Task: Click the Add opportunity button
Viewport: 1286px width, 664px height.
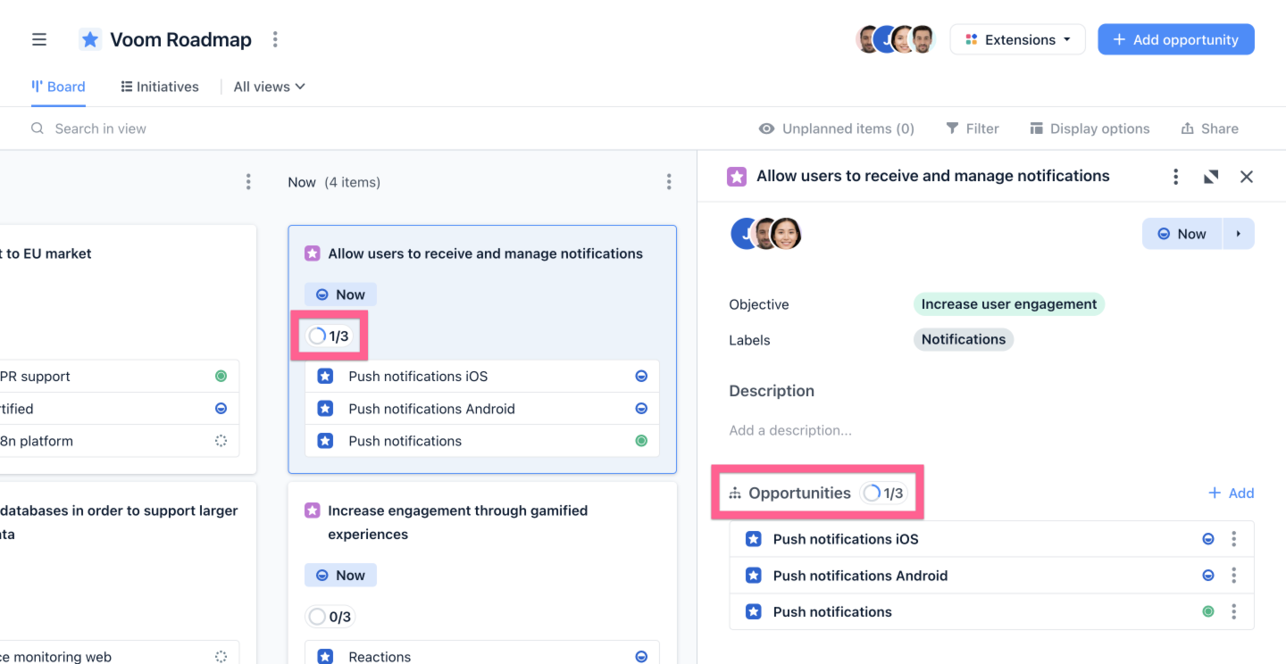Action: click(1176, 39)
